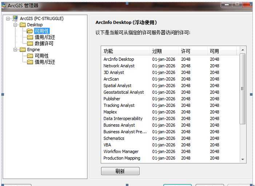Sort by the 功能 column header
The width and height of the screenshot is (255, 186).
tap(126, 51)
